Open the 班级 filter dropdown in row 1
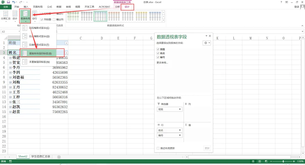The image size is (305, 165). 66,43
